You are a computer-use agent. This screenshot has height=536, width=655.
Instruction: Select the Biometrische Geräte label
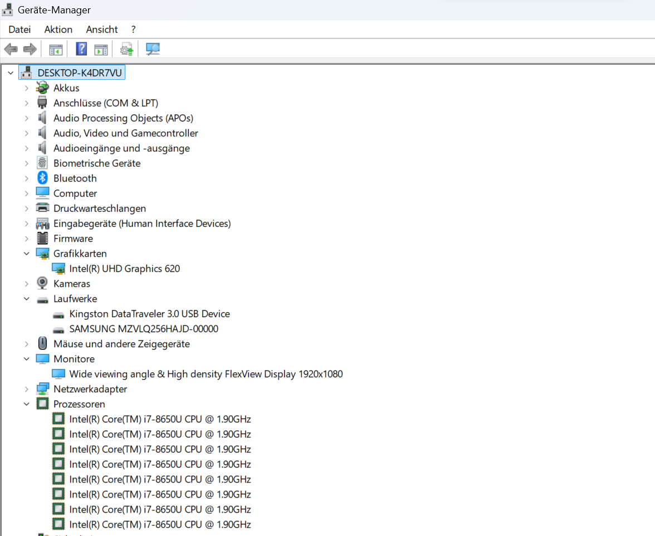point(97,163)
